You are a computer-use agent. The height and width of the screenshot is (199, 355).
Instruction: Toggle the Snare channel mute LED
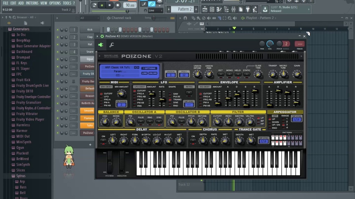click(58, 52)
